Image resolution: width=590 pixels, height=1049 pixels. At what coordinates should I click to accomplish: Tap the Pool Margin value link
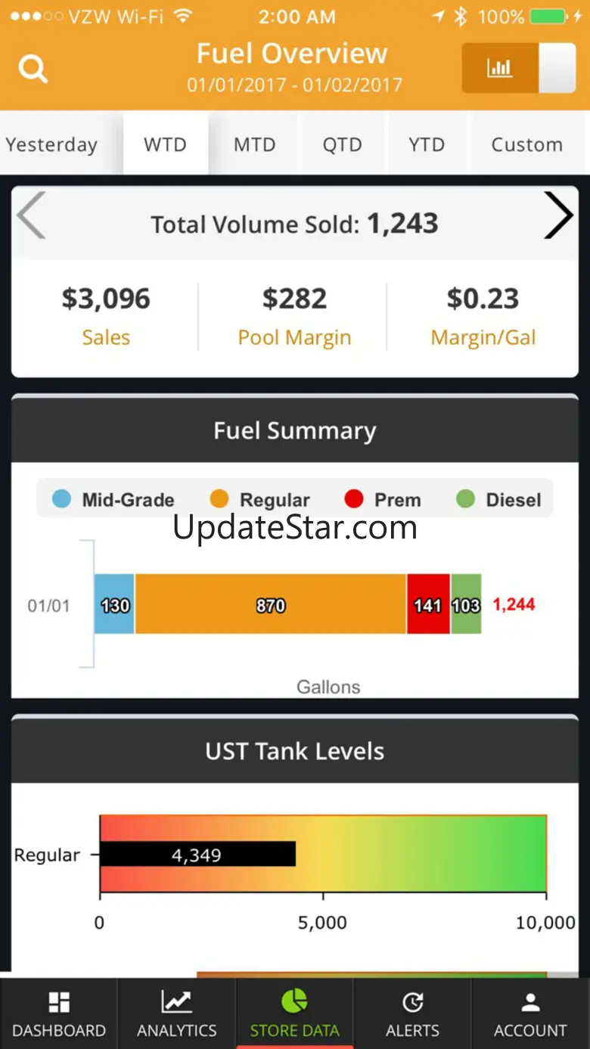(294, 299)
